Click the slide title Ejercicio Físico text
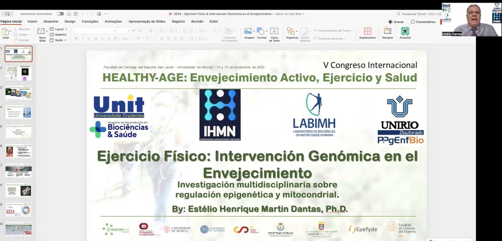The width and height of the screenshot is (502, 241). [257, 164]
